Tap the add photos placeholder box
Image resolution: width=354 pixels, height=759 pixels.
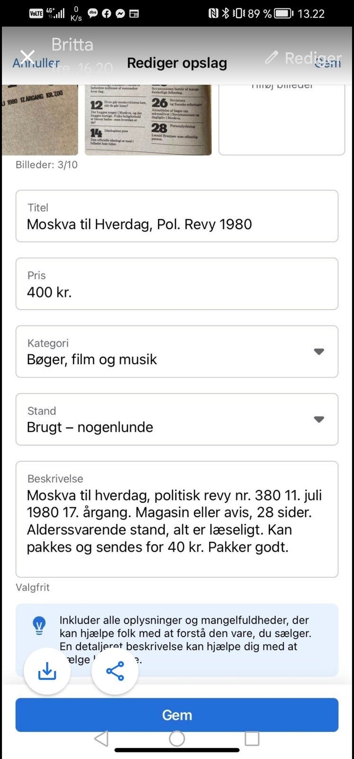pyautogui.click(x=281, y=120)
